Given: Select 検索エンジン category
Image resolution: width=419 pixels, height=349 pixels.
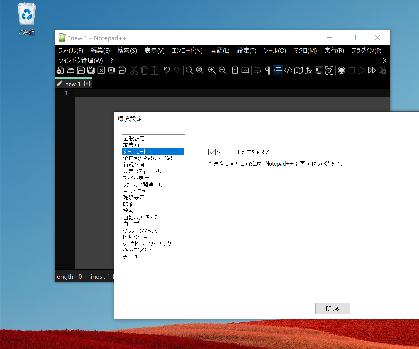Looking at the screenshot, I should click(x=153, y=250).
